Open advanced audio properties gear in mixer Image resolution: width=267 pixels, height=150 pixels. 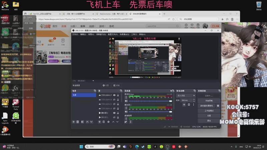coord(126,122)
